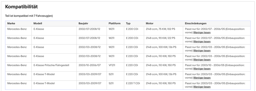256x91 pixels.
Task: Click '2148 ccm, 100 KW, 136 PS' in W211 row
Action: 161,47
